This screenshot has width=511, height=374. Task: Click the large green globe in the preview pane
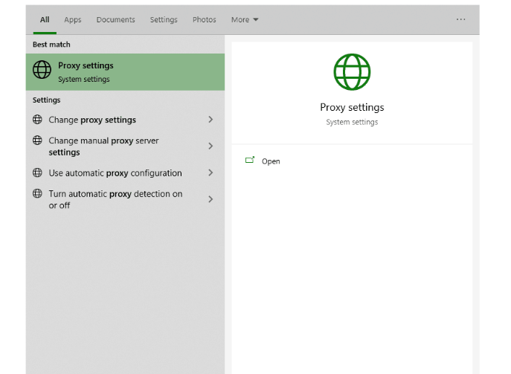352,72
